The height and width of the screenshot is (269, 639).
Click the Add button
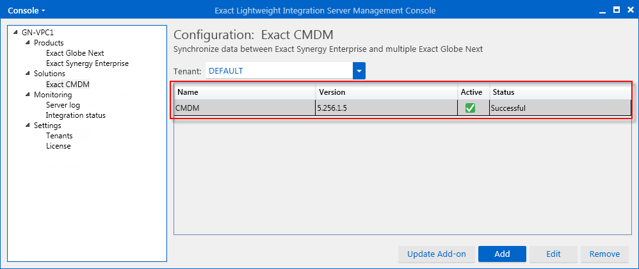[502, 254]
